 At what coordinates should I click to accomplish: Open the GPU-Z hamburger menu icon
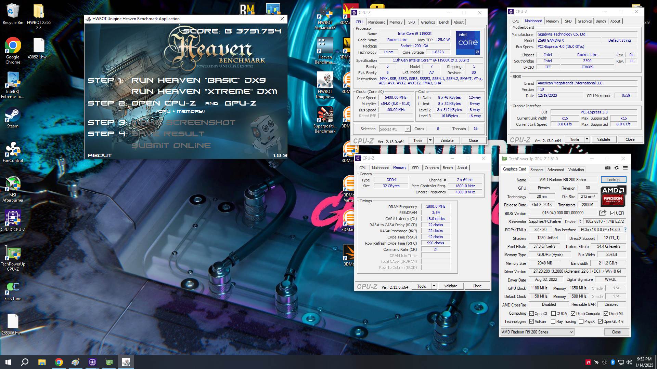625,168
